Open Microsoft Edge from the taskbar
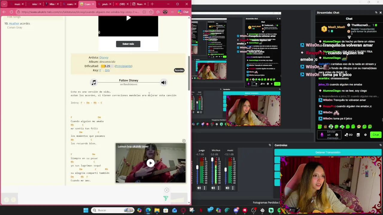 click(x=148, y=210)
